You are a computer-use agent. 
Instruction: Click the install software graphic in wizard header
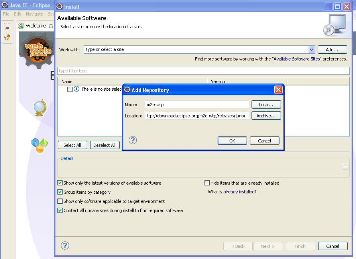point(335,25)
